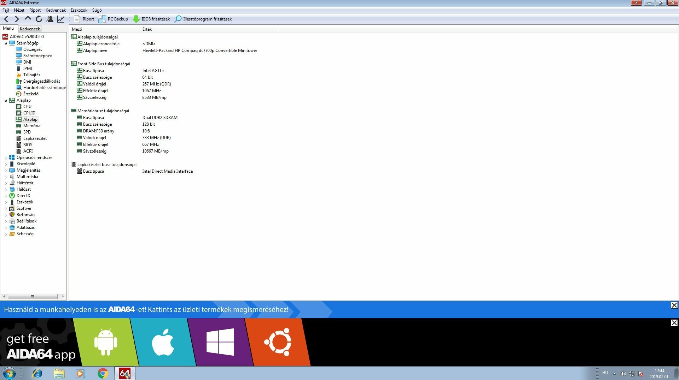
Task: Open Windows Explorer from taskbar
Action: [59, 373]
